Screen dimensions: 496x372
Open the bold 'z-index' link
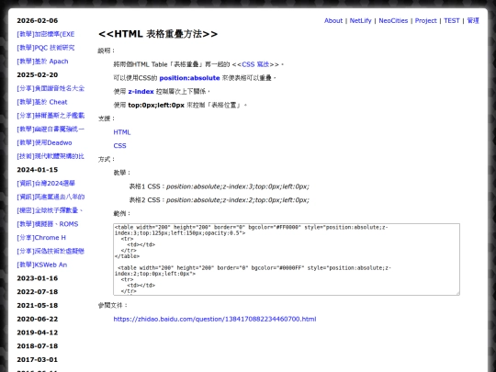click(141, 92)
